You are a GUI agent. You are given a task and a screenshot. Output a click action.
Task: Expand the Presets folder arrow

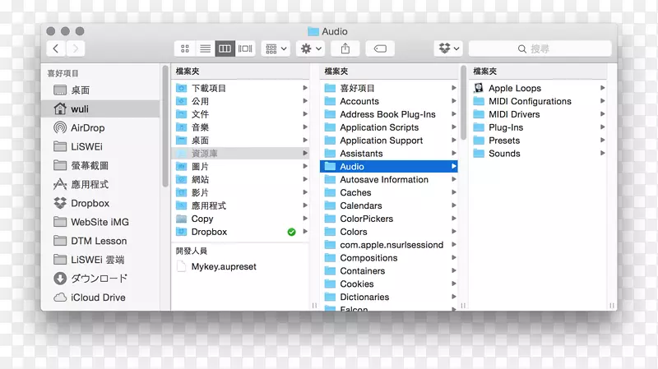602,140
